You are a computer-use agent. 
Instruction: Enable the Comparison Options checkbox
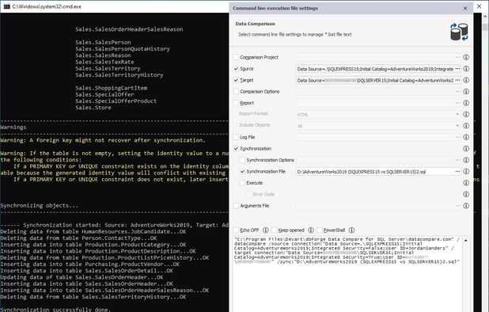coord(236,91)
